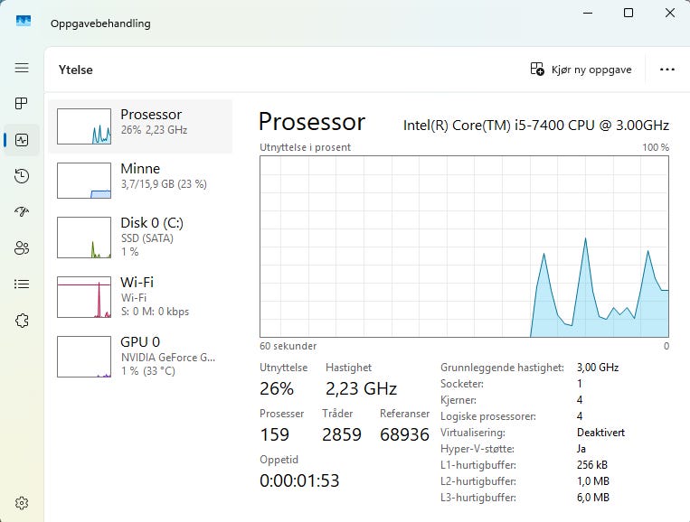Close the Oppgavebehandling window

click(670, 14)
